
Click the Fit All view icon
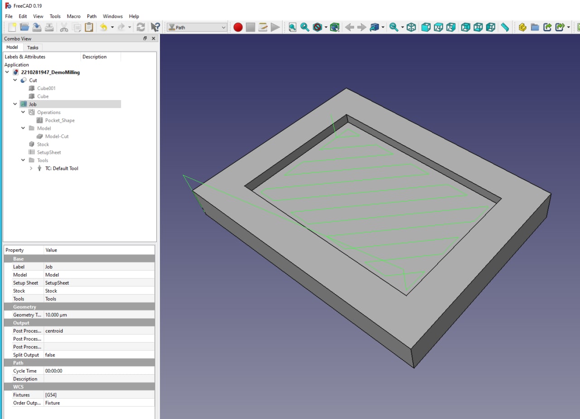[292, 28]
